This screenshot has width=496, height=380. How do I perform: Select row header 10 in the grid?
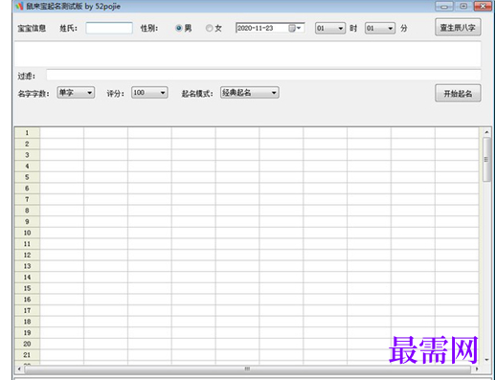[x=27, y=233]
